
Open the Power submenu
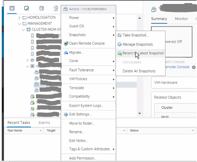88,18
